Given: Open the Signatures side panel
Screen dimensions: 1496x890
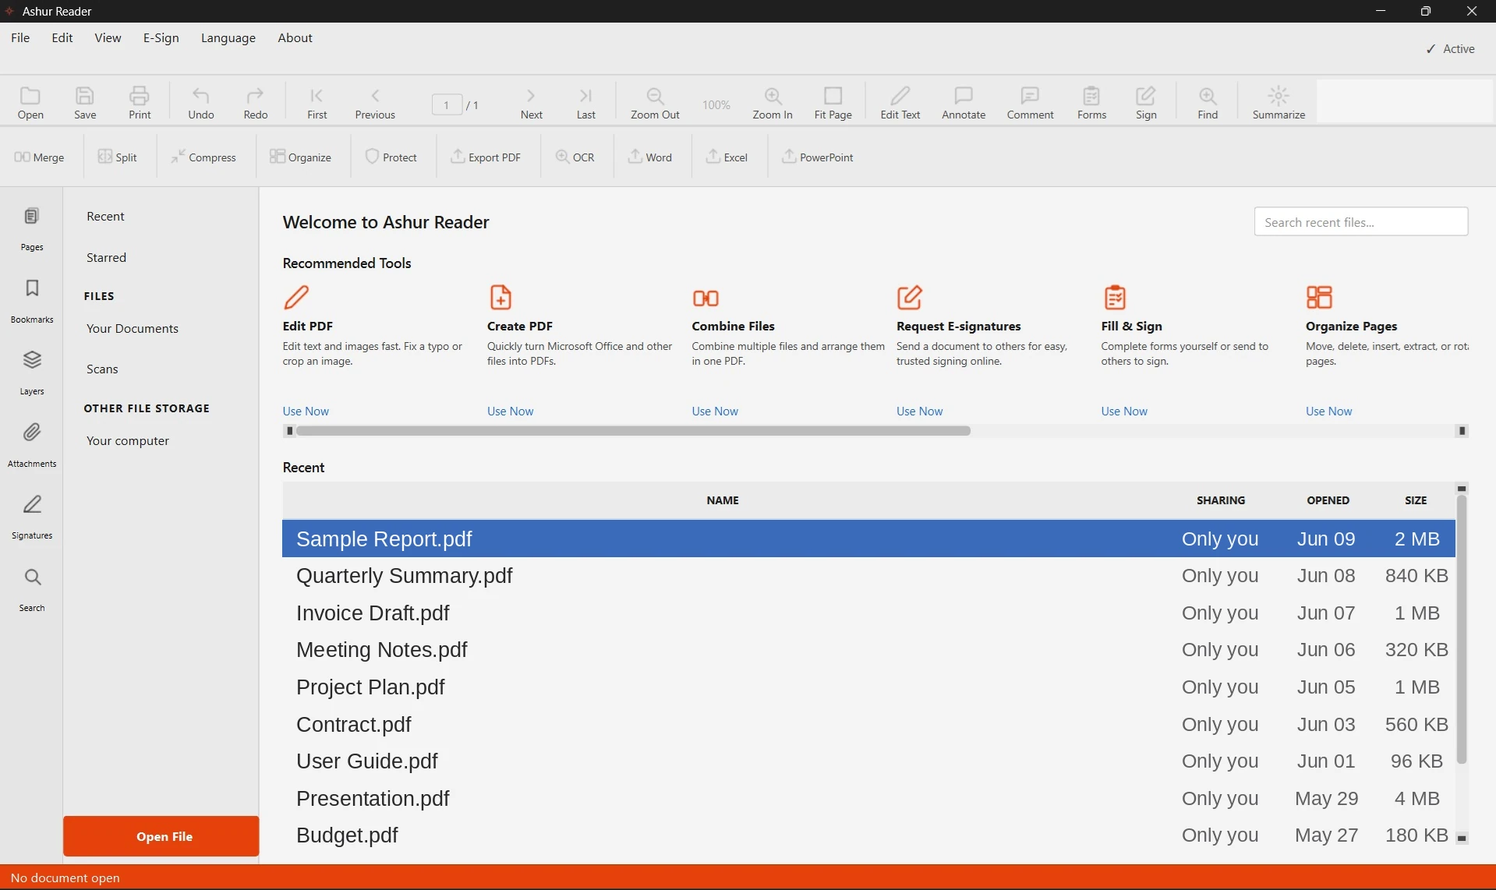Looking at the screenshot, I should click(x=32, y=517).
